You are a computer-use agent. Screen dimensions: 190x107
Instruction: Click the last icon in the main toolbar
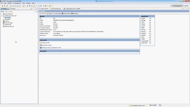[52, 6]
